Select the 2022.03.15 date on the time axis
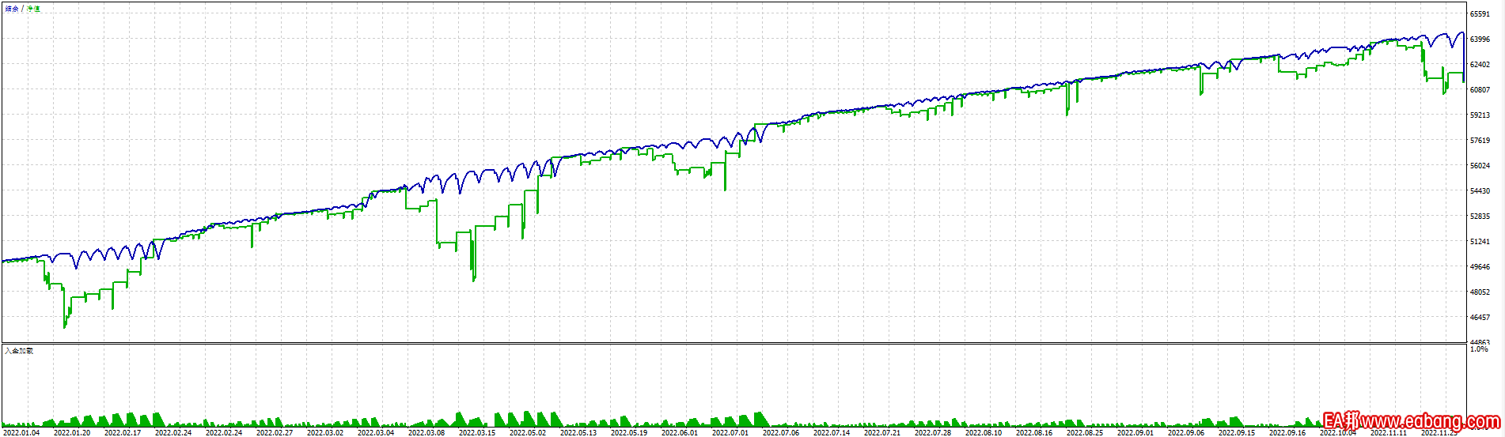This screenshot has height=437, width=1505. (x=477, y=432)
